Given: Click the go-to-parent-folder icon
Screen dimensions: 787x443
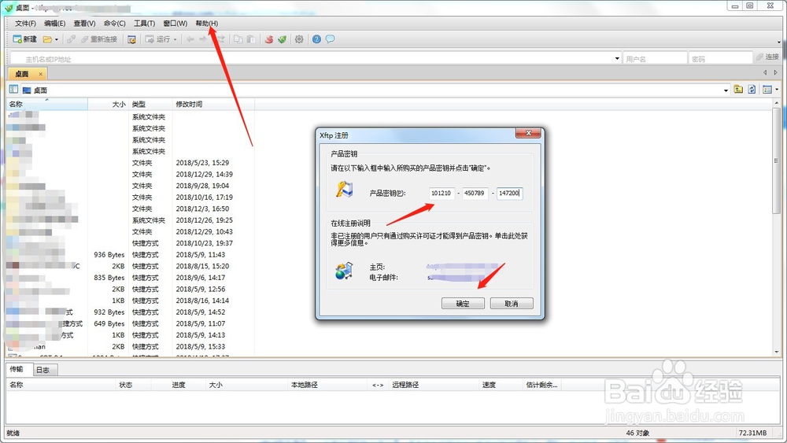Looking at the screenshot, I should tap(738, 90).
